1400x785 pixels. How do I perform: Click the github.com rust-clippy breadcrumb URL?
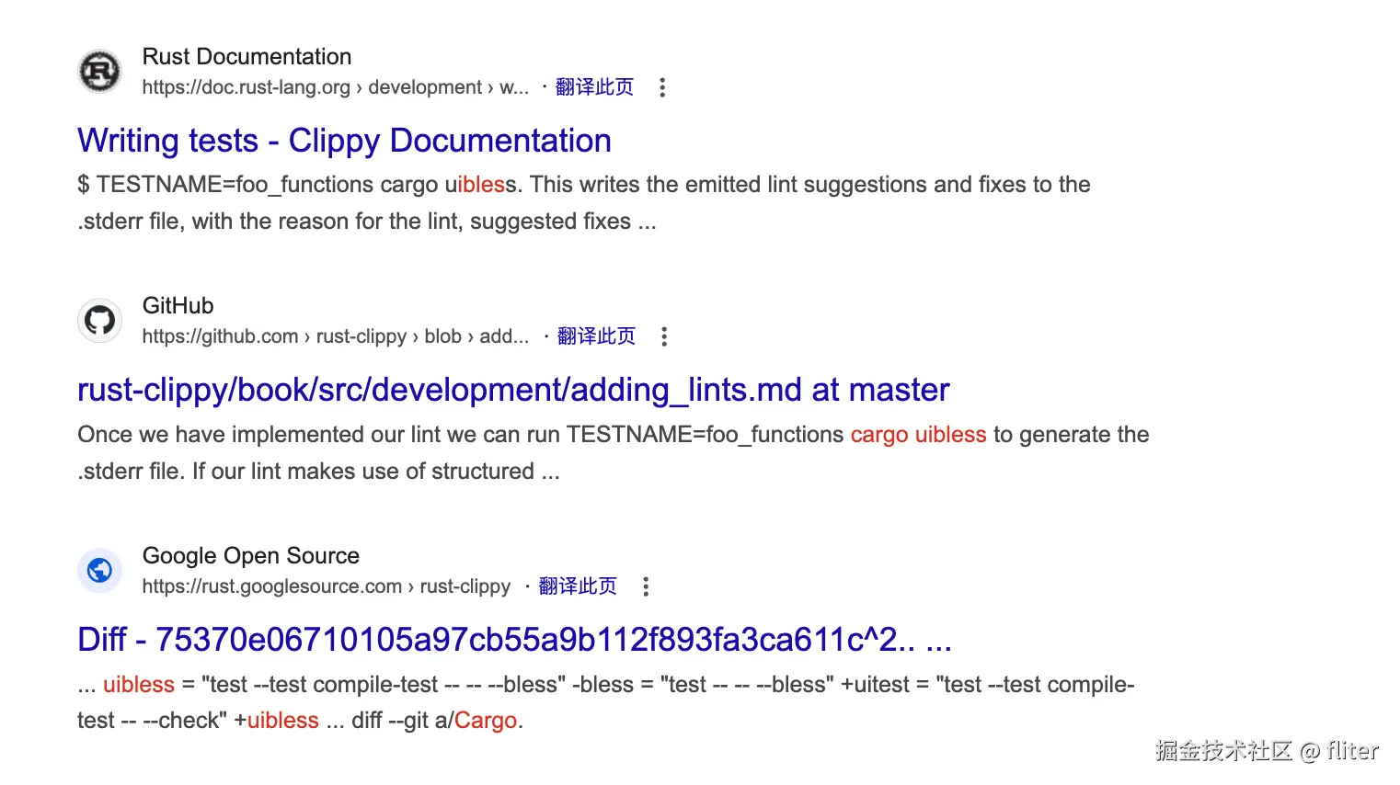coord(335,336)
